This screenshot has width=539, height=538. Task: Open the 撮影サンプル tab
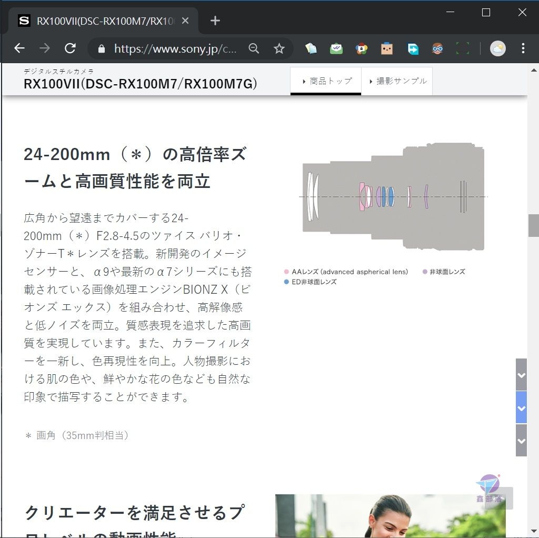pyautogui.click(x=397, y=81)
